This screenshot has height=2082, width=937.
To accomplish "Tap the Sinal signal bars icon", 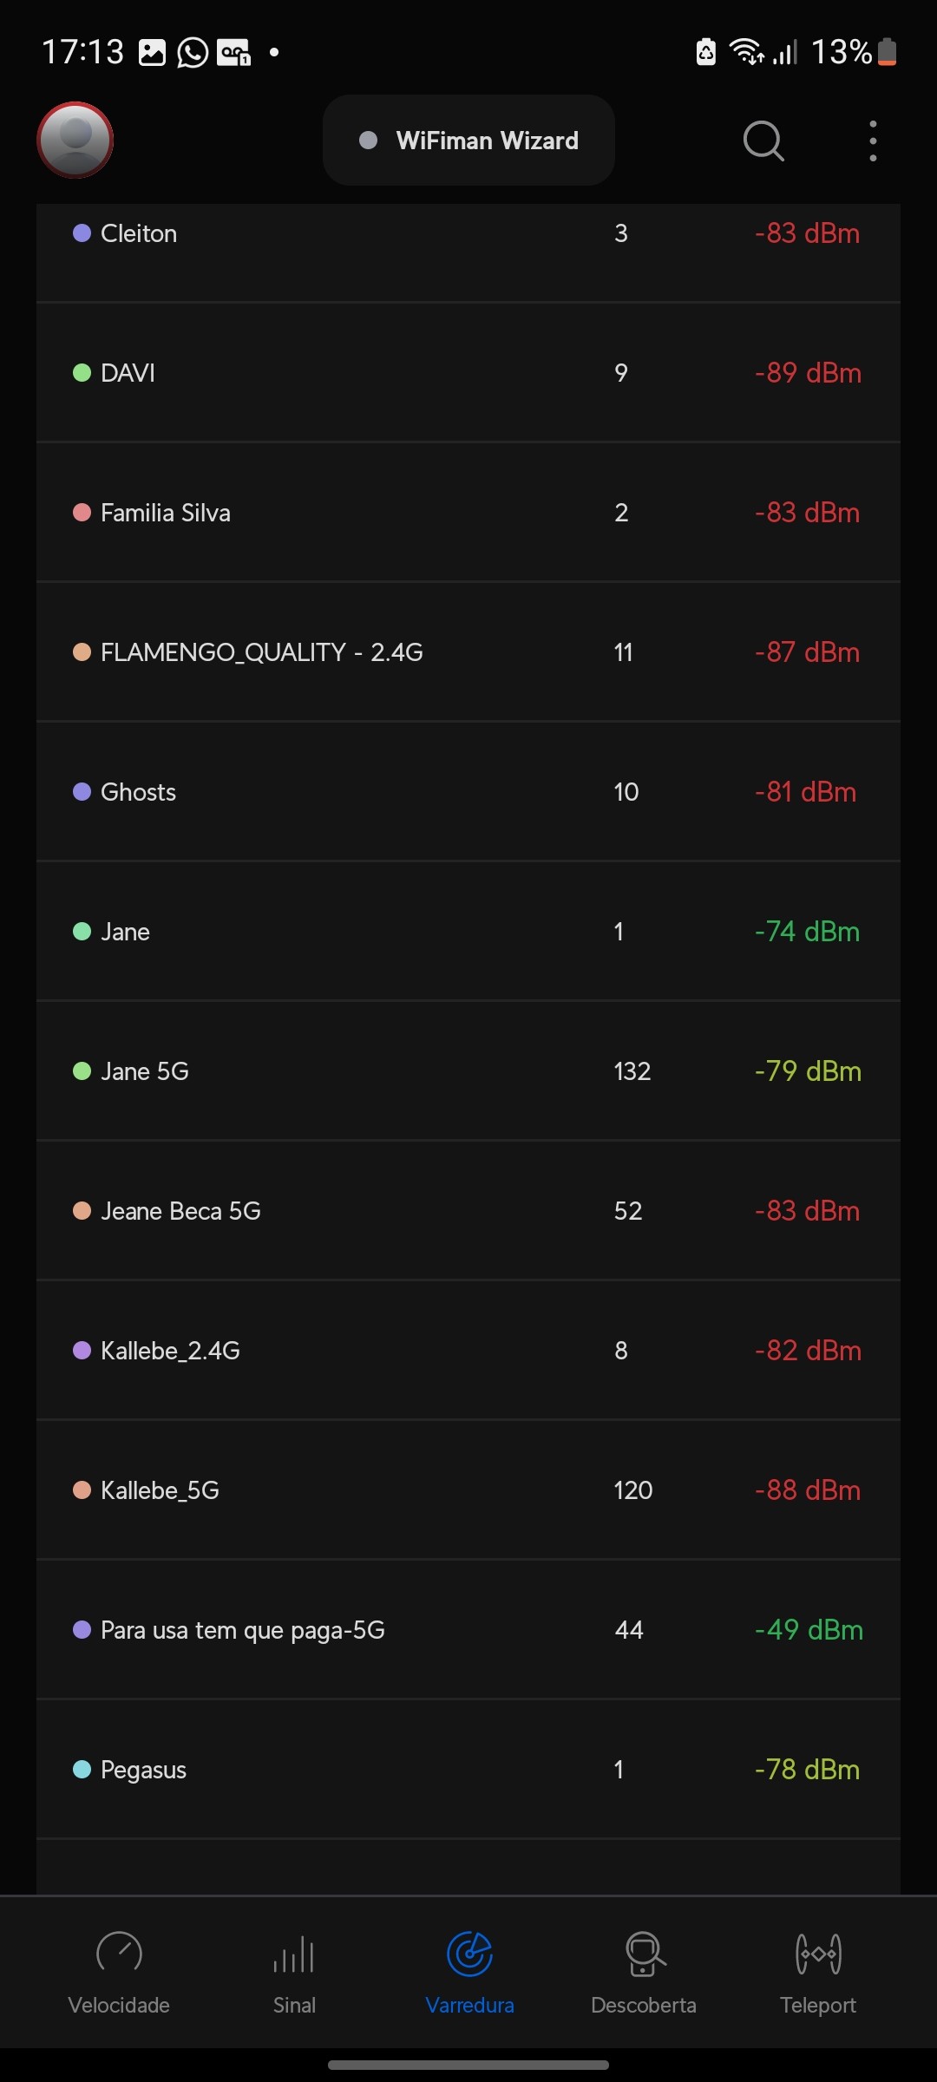I will 294,1954.
